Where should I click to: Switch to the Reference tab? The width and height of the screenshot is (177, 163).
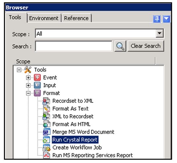point(76,18)
